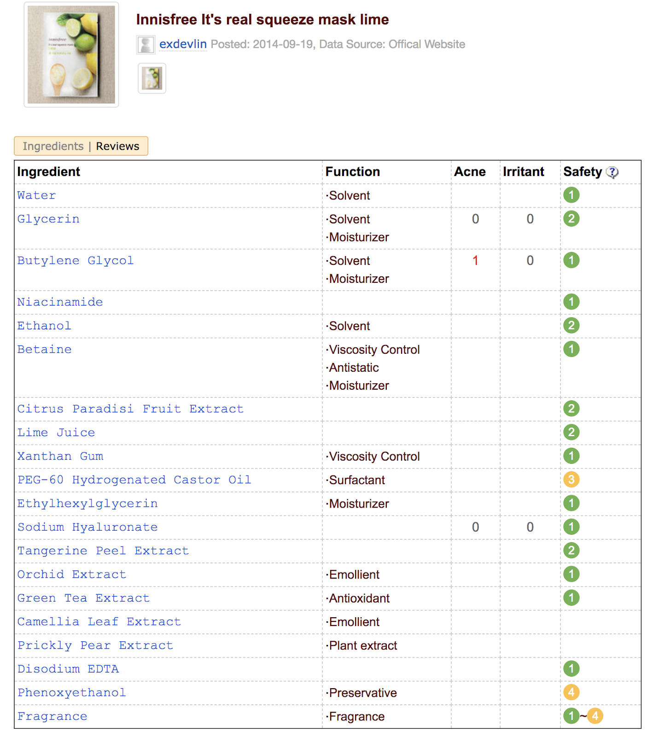The height and width of the screenshot is (737, 653).
Task: Open the Orchid Extract ingredient link
Action: pos(72,574)
